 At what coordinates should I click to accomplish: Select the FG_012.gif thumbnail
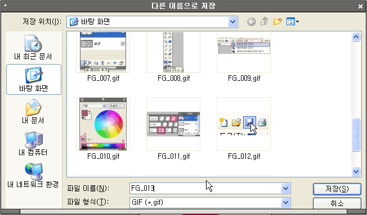click(x=244, y=124)
